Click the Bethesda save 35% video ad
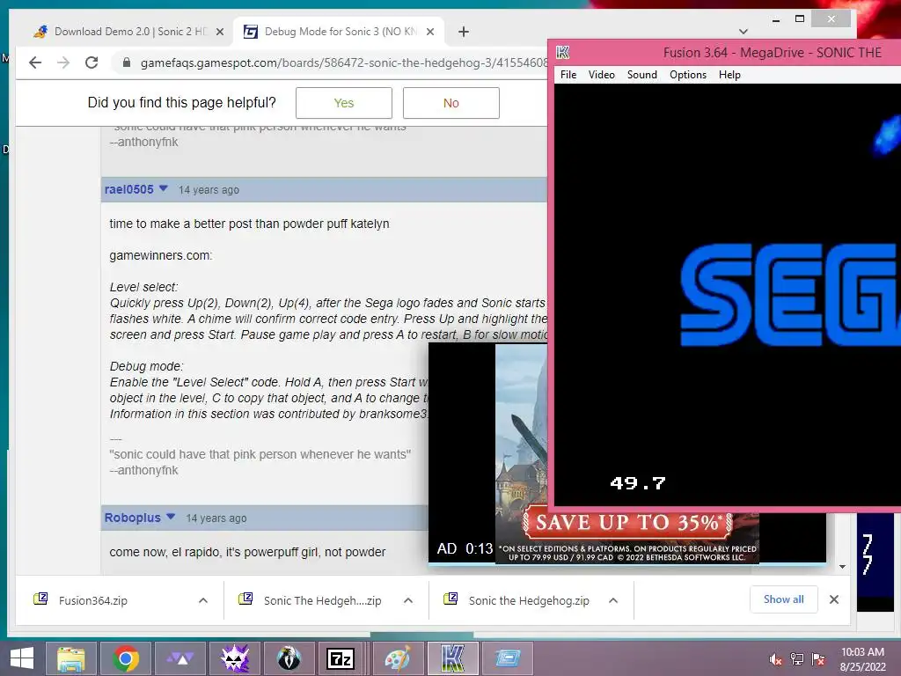 pyautogui.click(x=626, y=537)
